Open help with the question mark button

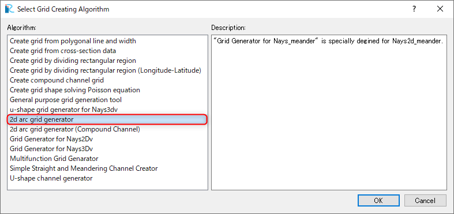click(414, 9)
